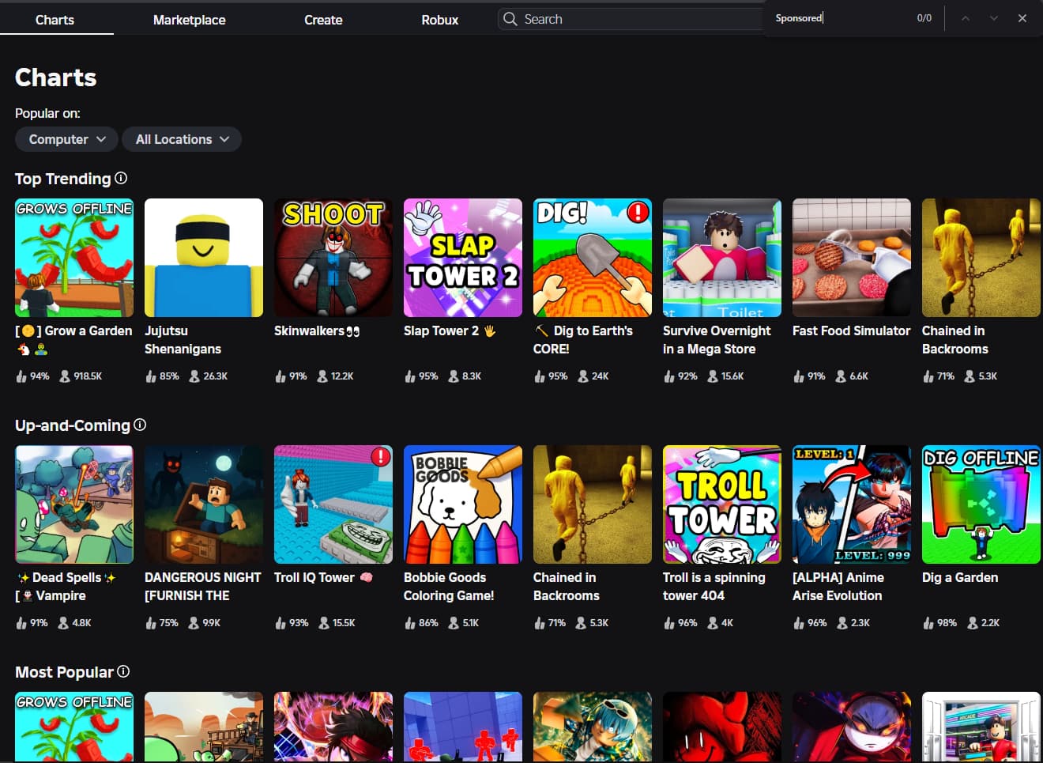Open the Create tab
The image size is (1043, 763).
coord(323,20)
